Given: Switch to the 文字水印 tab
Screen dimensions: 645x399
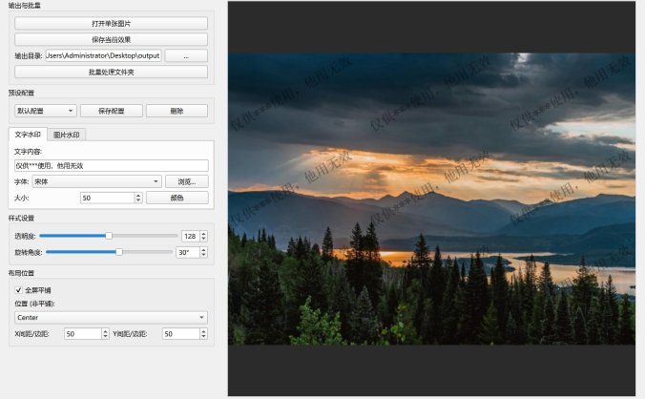Looking at the screenshot, I should point(28,134).
